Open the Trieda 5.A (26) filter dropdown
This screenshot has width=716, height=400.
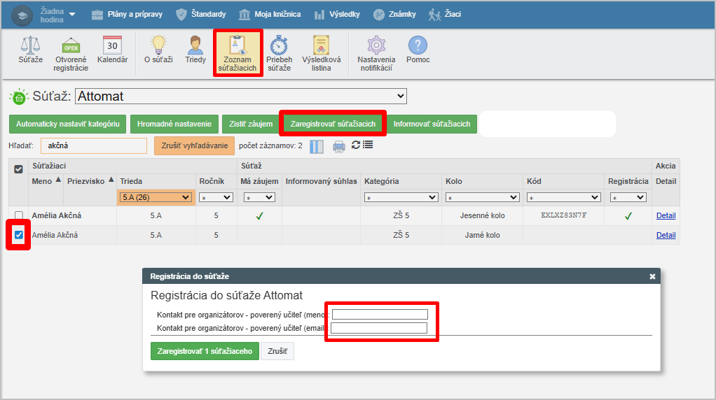tap(156, 197)
